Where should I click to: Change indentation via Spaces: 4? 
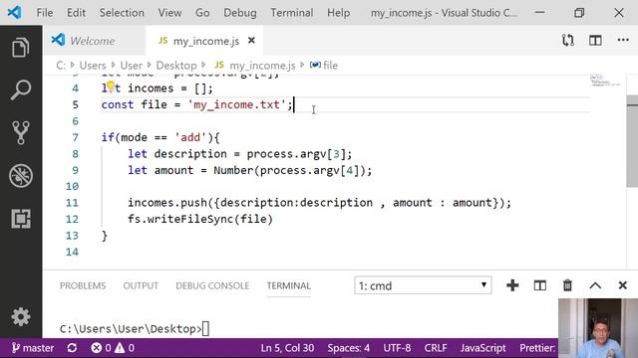[x=349, y=348]
